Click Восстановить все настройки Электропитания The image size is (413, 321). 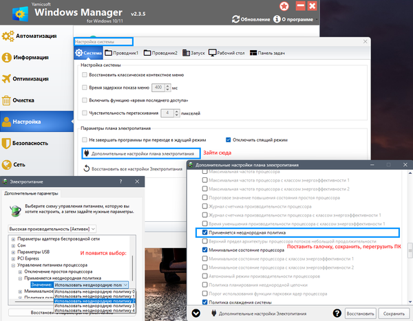click(x=133, y=168)
